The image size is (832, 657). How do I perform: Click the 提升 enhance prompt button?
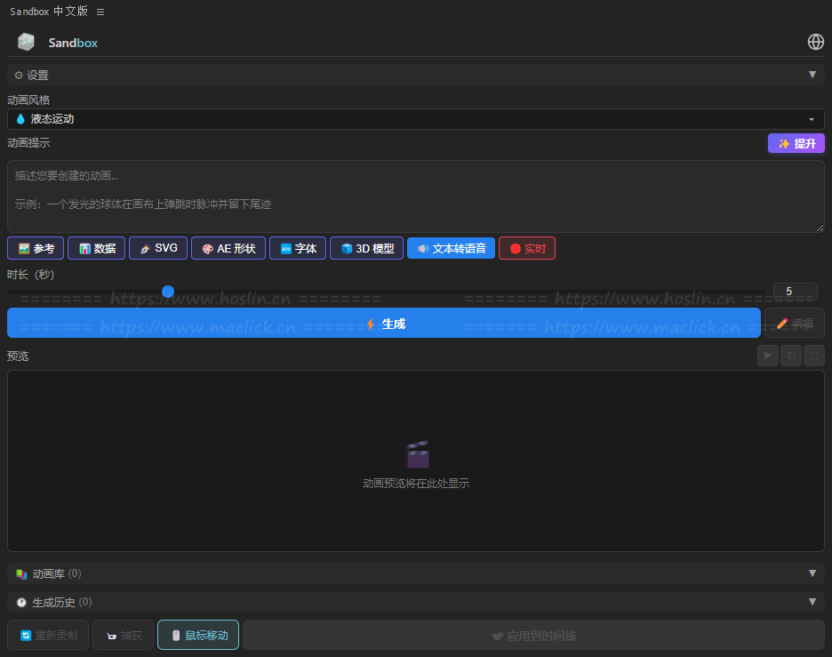tap(796, 143)
